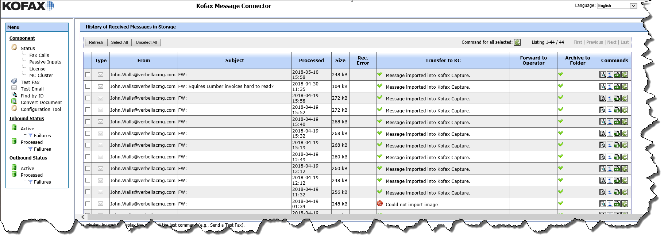Viewport: 668px width, 246px height.
Task: Go to the First page link
Action: [578, 42]
